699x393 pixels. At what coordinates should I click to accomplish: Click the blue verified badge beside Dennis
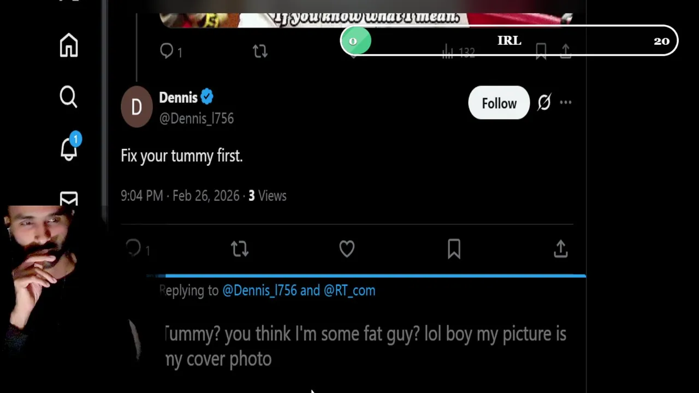pos(207,97)
